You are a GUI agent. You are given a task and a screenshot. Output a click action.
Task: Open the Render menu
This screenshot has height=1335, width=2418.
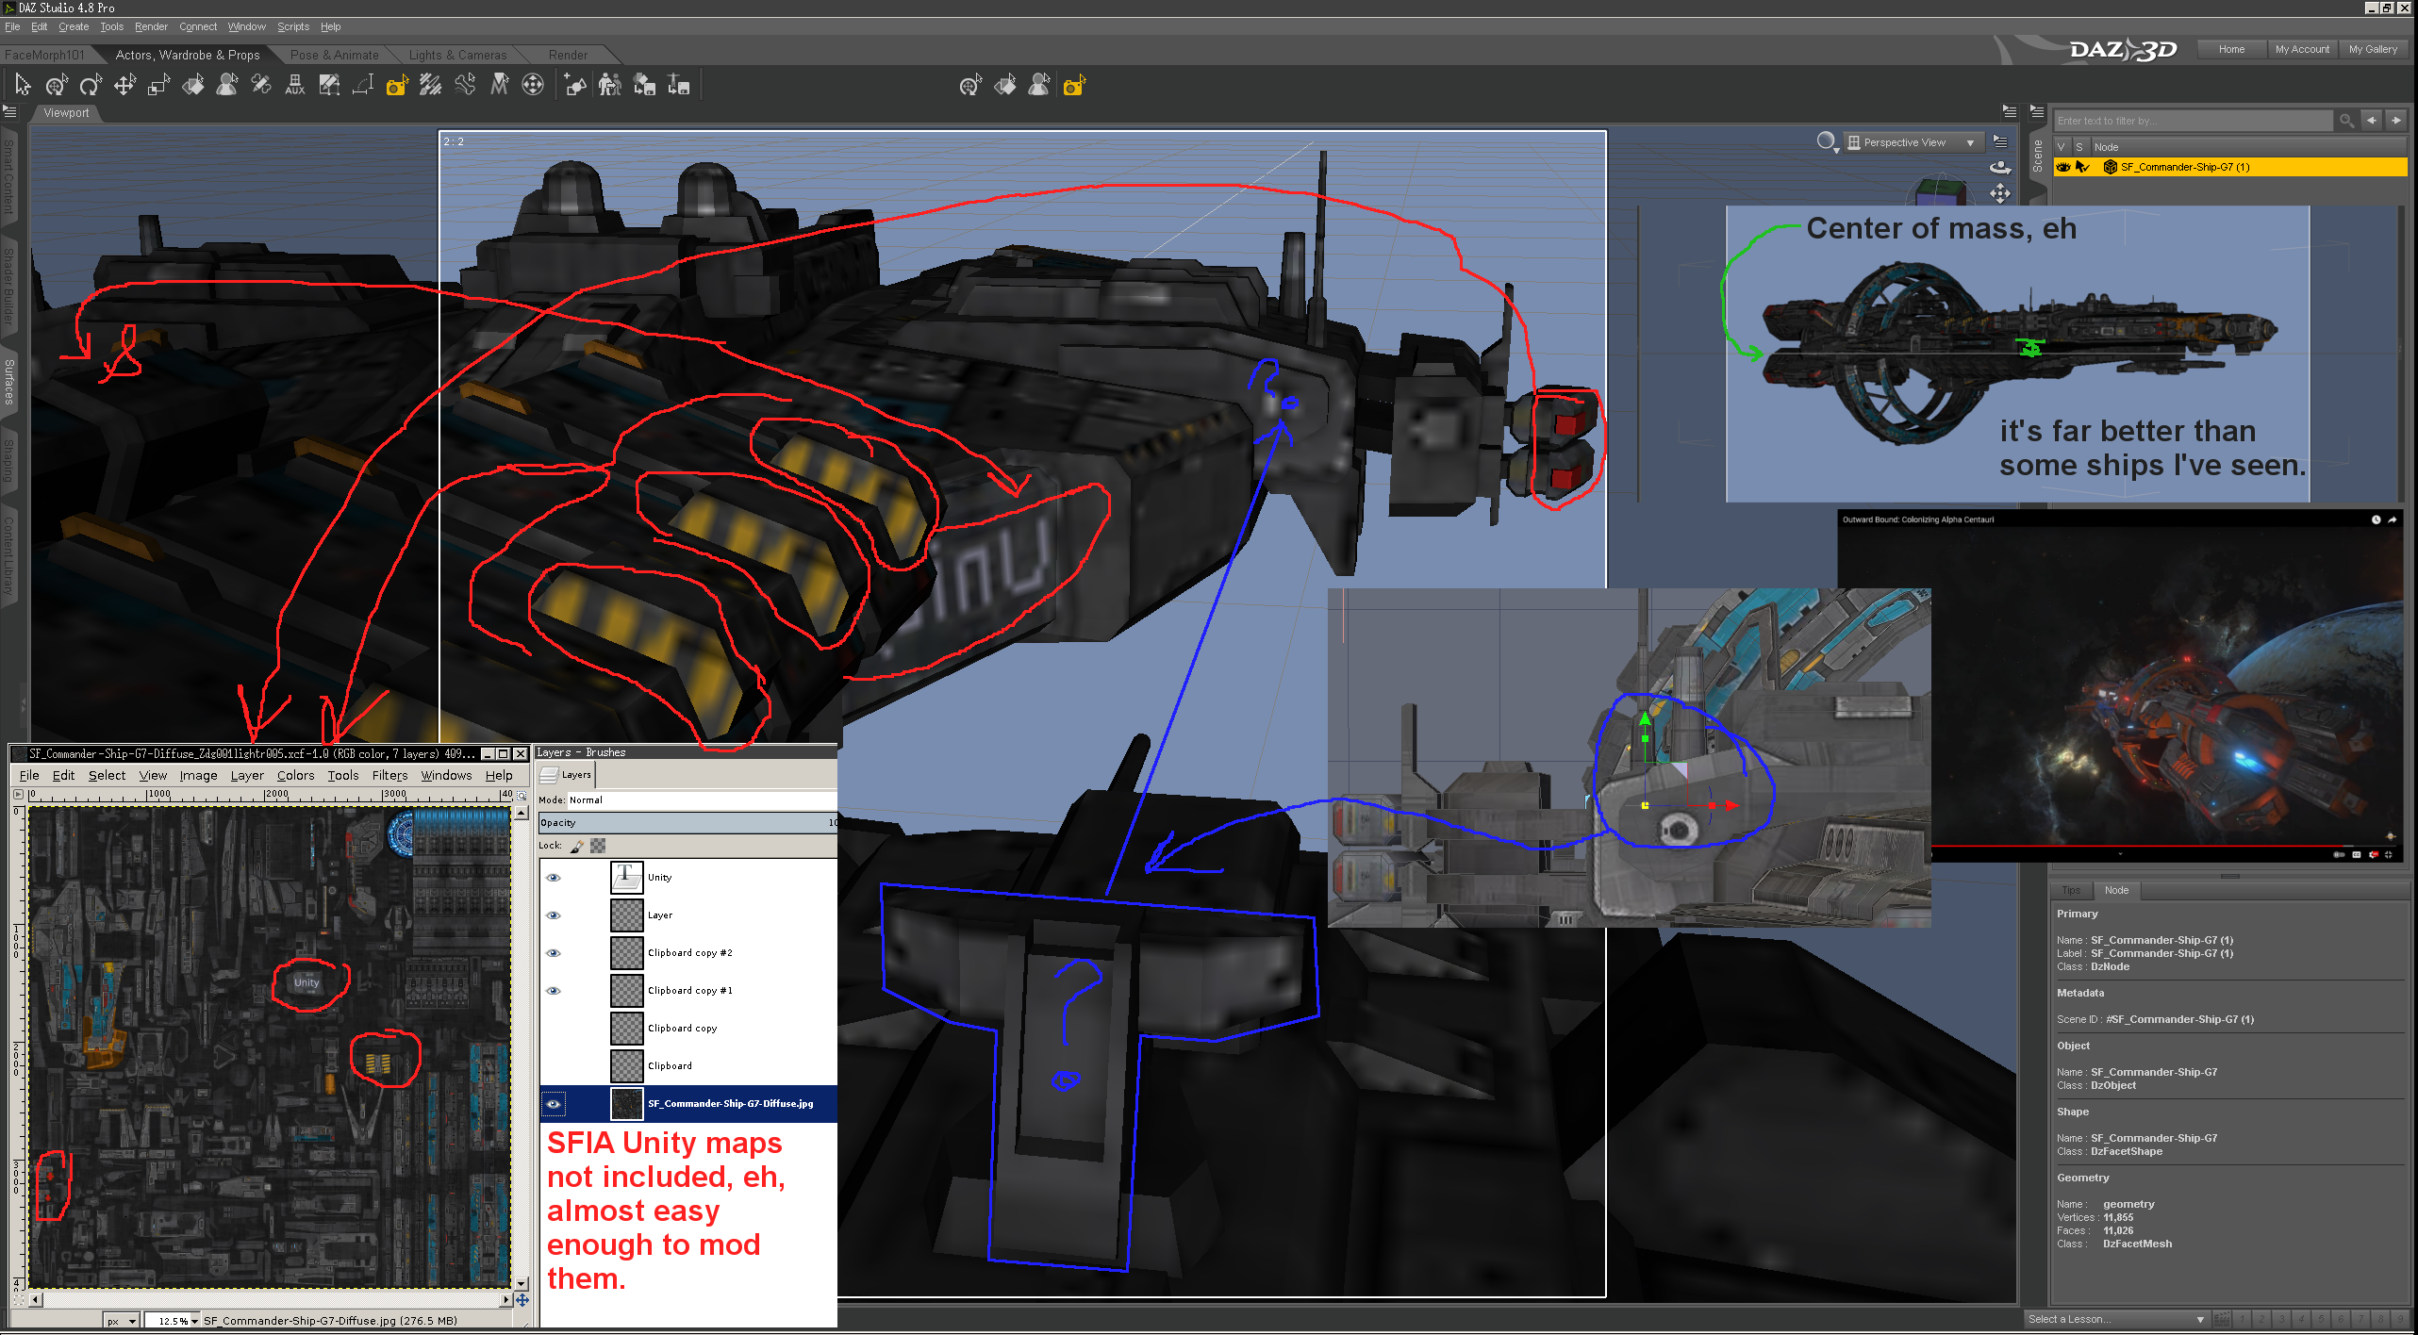151,26
